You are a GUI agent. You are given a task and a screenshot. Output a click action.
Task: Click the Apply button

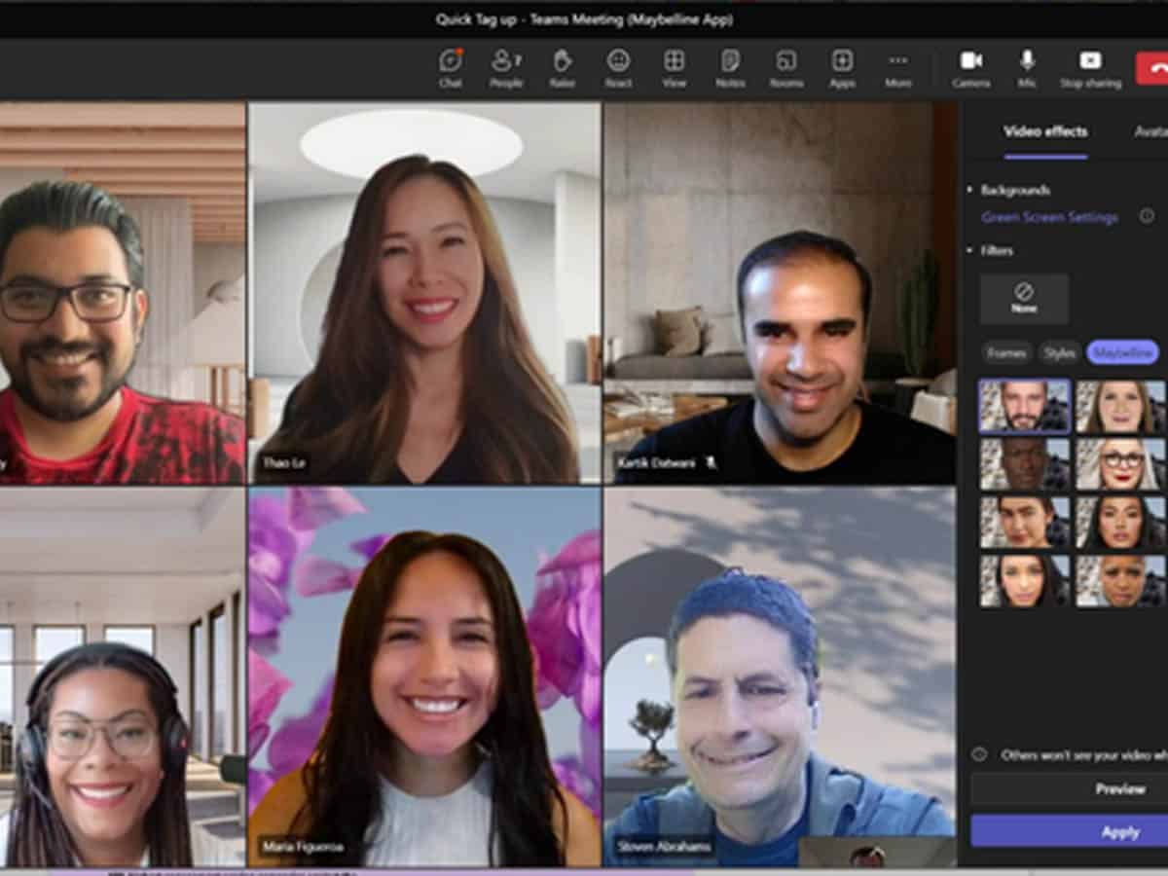1119,832
